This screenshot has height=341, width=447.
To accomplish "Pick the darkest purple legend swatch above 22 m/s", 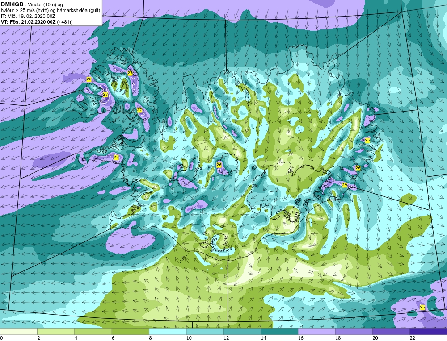I will tap(428, 332).
